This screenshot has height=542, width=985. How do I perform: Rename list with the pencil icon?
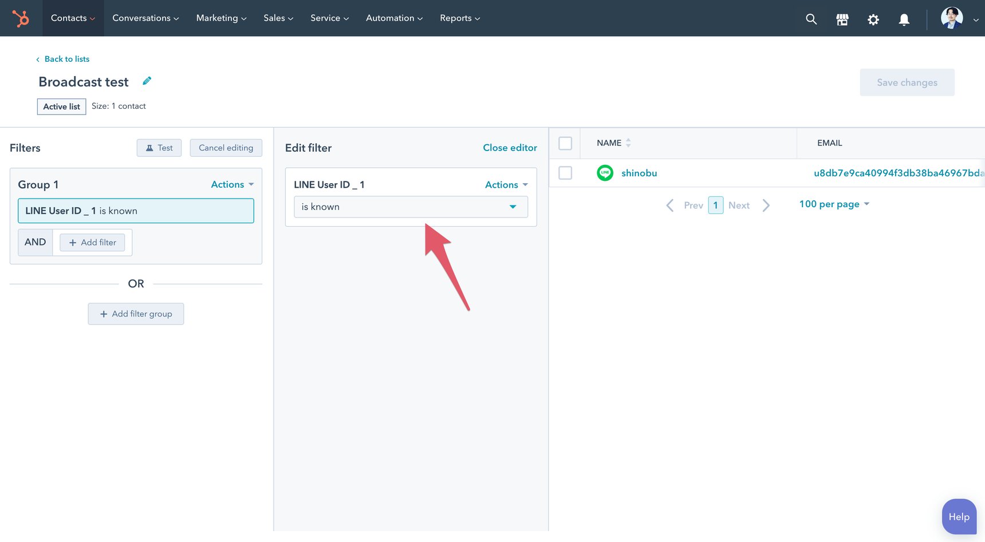click(x=147, y=81)
